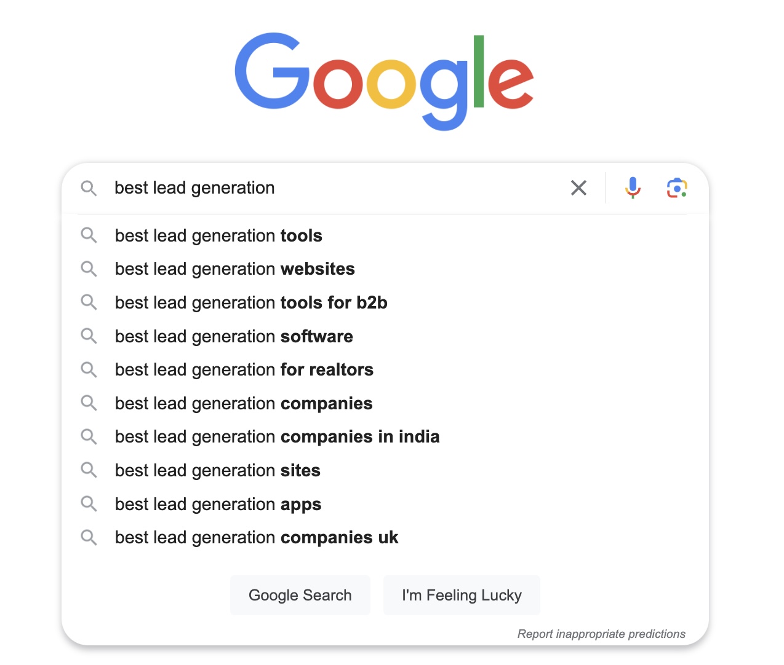Viewport: 784px width, 665px height.
Task: Click the search icon beside 'best lead generation apps'
Action: (x=89, y=504)
